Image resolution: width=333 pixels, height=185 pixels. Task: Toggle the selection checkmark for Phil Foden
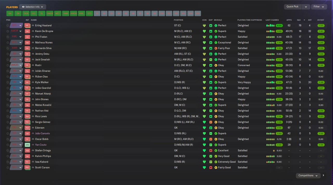pos(8,37)
